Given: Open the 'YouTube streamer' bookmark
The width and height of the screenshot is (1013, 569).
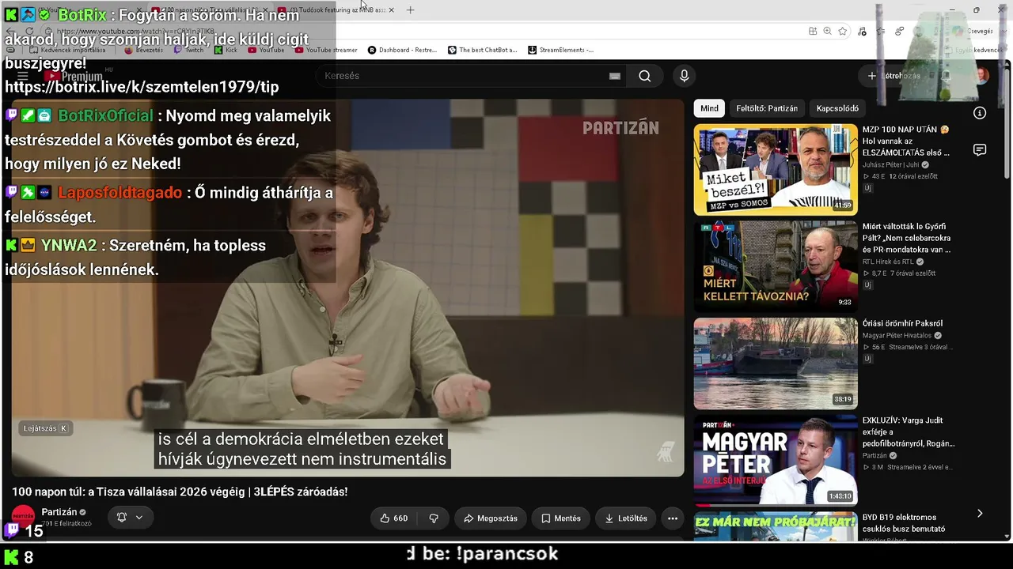Looking at the screenshot, I should [325, 50].
